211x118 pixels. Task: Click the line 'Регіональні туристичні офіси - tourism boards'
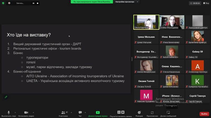(x=47, y=49)
